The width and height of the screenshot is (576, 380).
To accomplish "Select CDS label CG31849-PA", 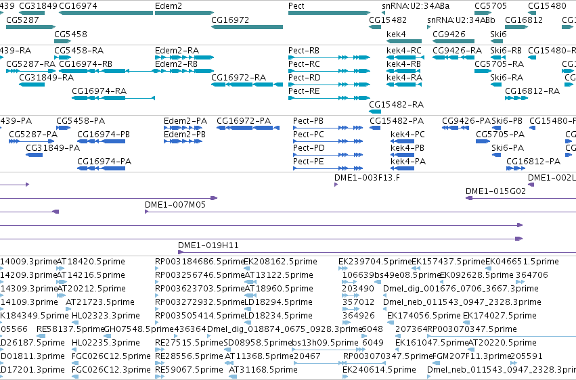I will pos(53,148).
